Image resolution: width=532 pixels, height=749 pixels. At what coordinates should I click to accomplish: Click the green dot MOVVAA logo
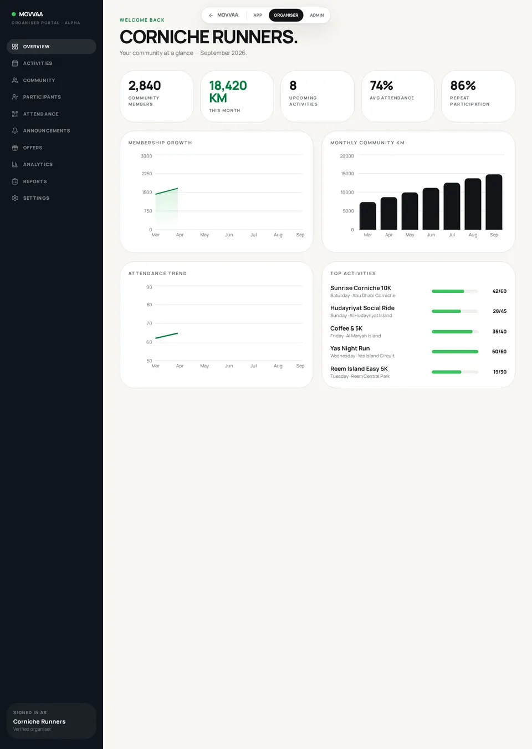(14, 14)
